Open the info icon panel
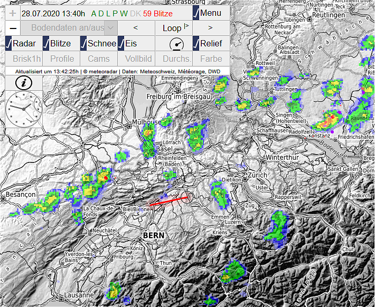The image size is (375, 307). pyautogui.click(x=24, y=83)
